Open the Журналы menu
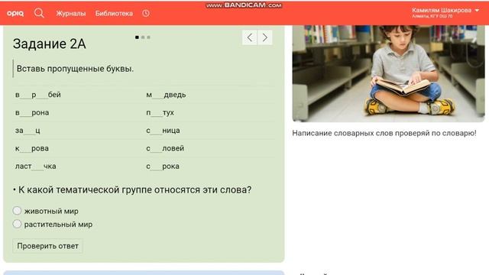This screenshot has height=275, width=489. click(71, 14)
